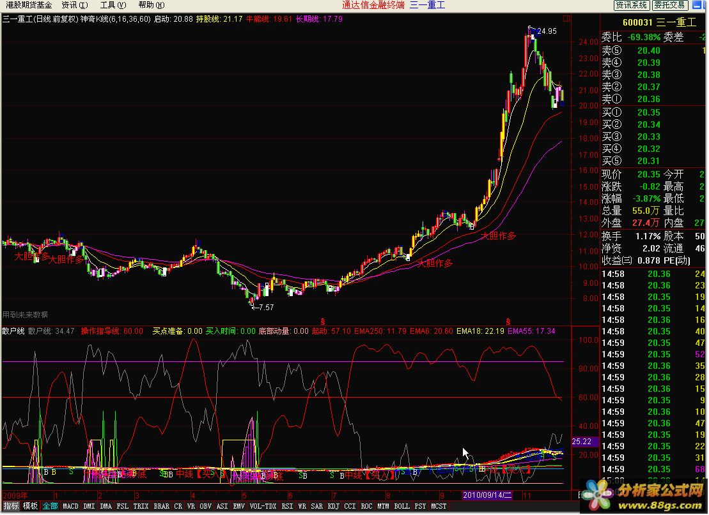Select the VR indicator tab
The image size is (709, 515).
pyautogui.click(x=191, y=507)
